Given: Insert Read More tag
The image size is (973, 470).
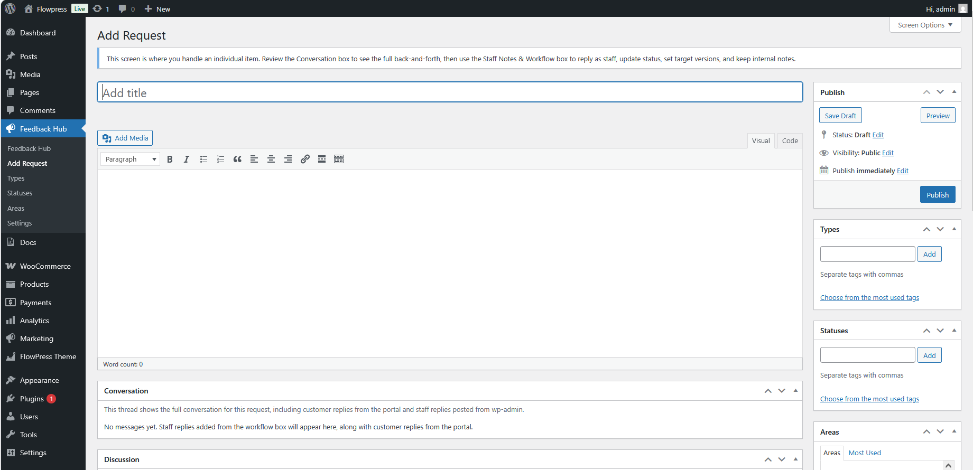Looking at the screenshot, I should click(x=322, y=159).
